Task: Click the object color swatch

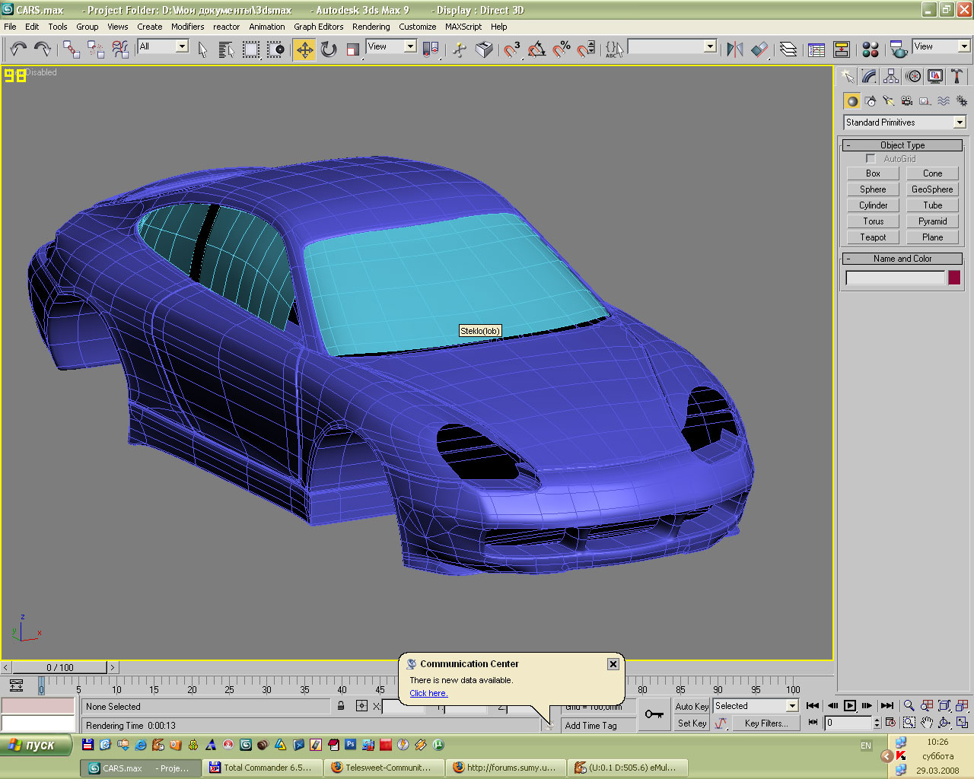Action: pyautogui.click(x=954, y=278)
